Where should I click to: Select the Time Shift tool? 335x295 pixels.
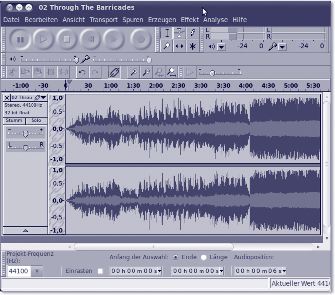click(179, 46)
